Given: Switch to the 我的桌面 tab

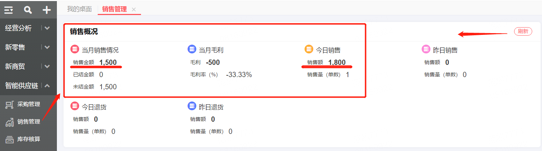Looking at the screenshot, I should 79,9.
